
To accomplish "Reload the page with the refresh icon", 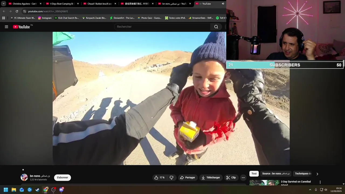I will [17, 11].
